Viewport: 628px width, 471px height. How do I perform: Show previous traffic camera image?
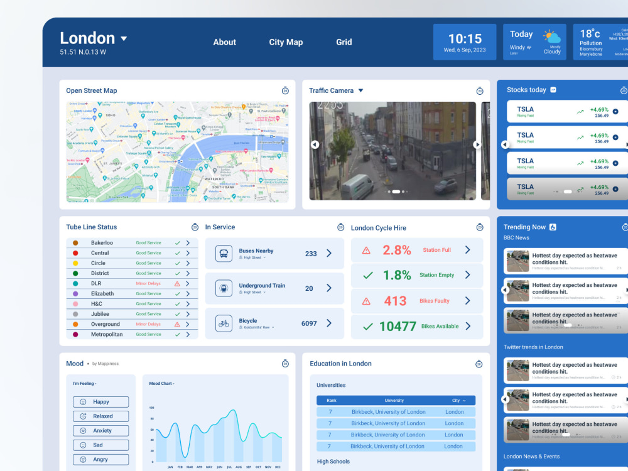(315, 144)
